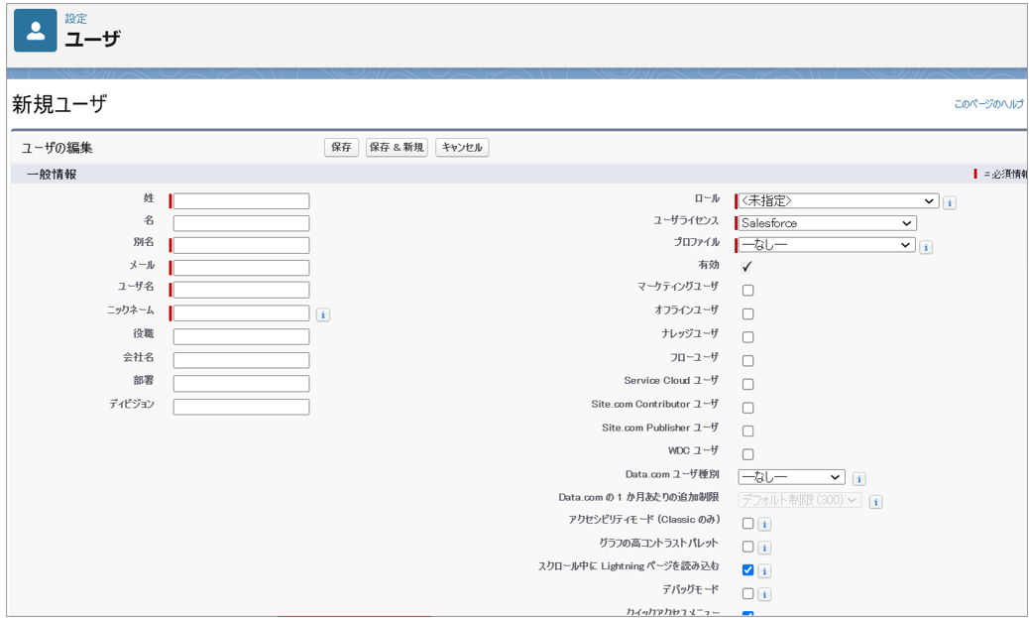Screen dimensions: 1029x618
Task: Click info icon next to Data.com ユーザ種別
Action: coord(858,479)
